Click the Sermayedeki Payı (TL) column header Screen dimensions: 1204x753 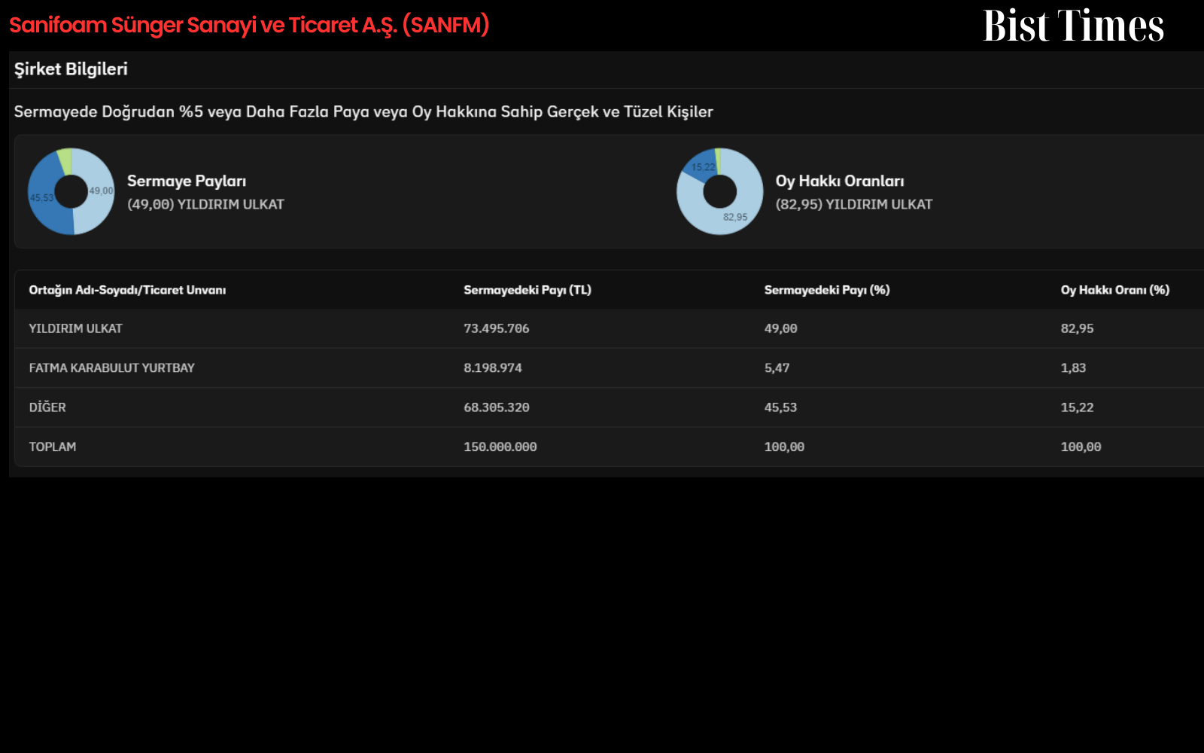coord(528,290)
